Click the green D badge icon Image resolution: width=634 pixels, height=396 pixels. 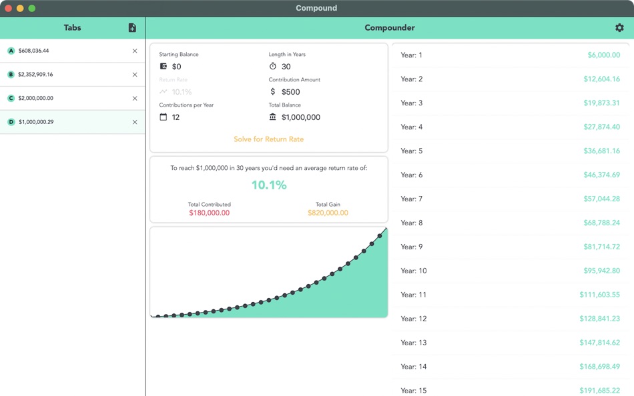(11, 121)
